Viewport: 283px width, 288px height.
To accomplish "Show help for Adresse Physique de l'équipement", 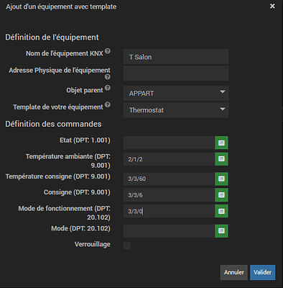I will [108, 77].
